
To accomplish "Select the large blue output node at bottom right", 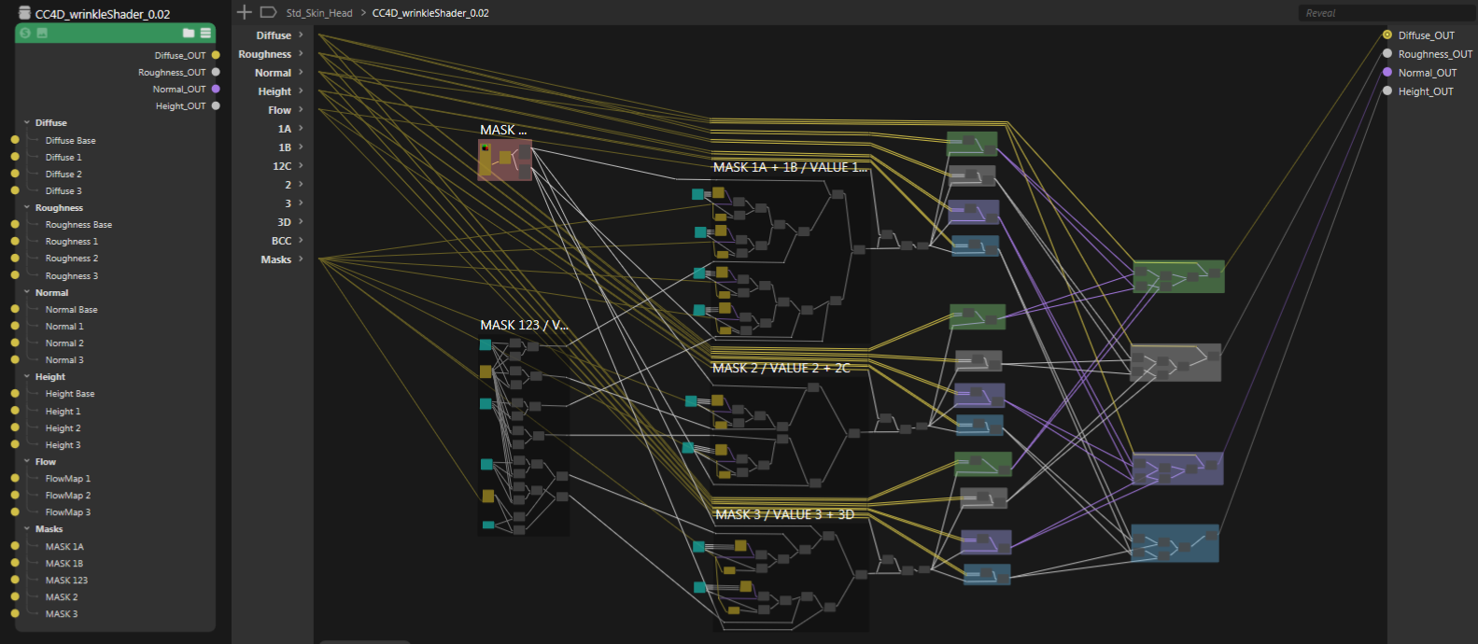I will click(1175, 543).
